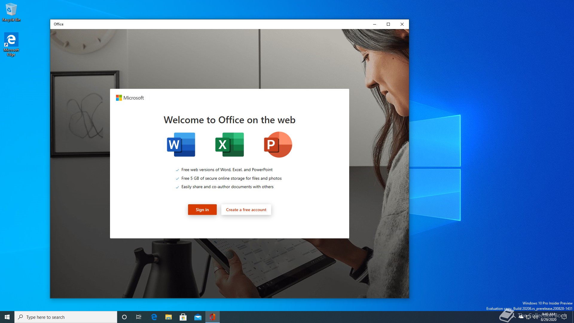The height and width of the screenshot is (323, 574).
Task: Click 'Free web versions of Word, Excel, and PowerPoint'
Action: [227, 170]
